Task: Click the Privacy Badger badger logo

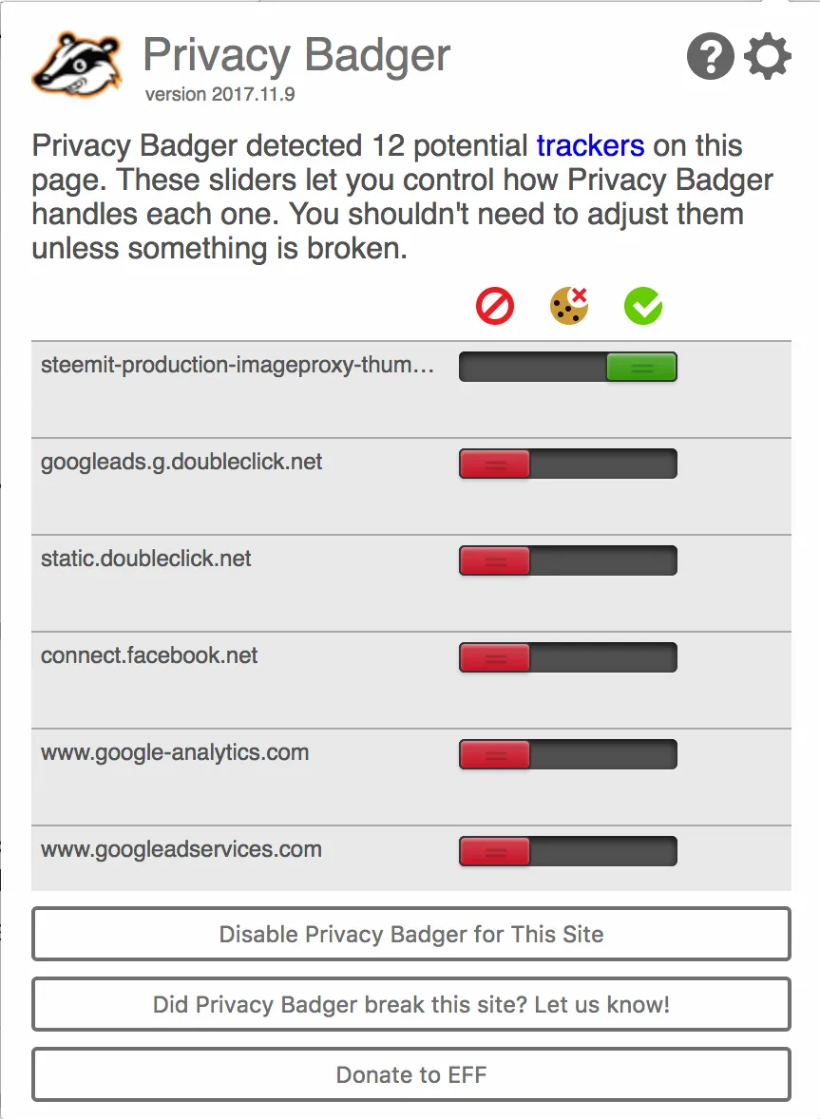Action: click(x=77, y=66)
